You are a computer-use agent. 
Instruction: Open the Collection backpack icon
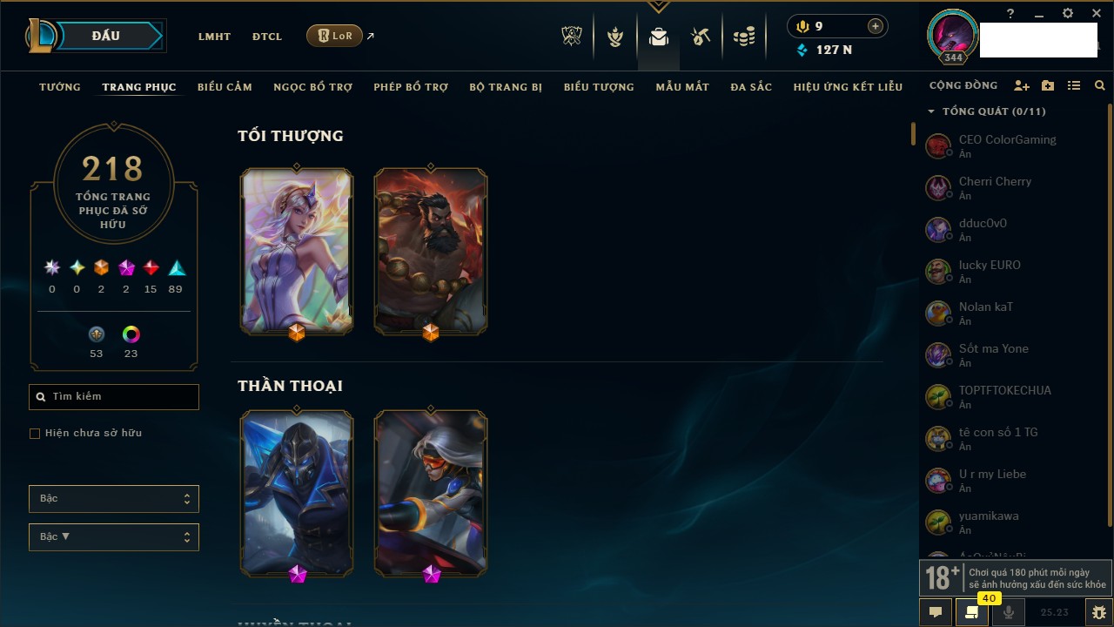click(x=658, y=37)
